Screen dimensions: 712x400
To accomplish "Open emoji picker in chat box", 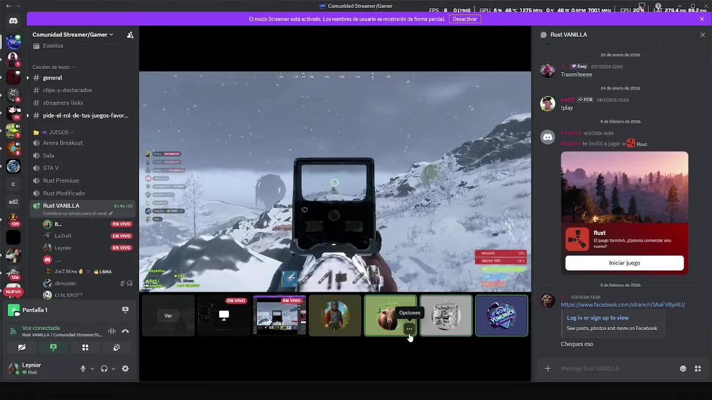I will (683, 368).
